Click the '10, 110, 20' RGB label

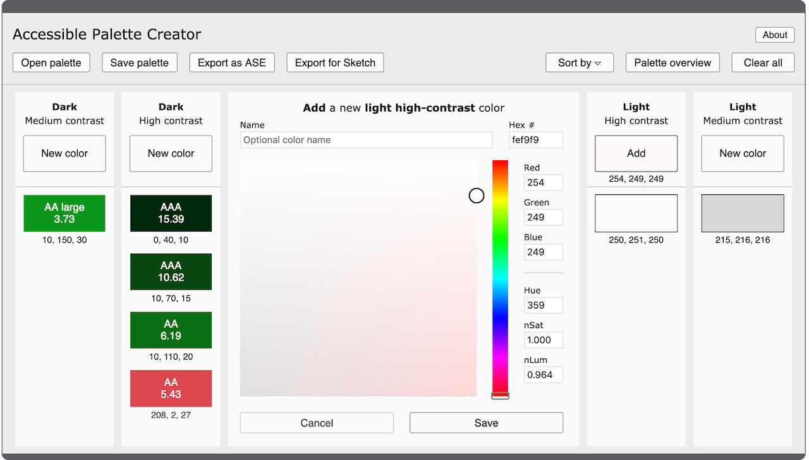(171, 357)
